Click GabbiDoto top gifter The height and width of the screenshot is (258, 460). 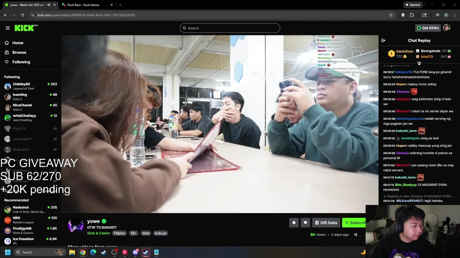coord(405,52)
